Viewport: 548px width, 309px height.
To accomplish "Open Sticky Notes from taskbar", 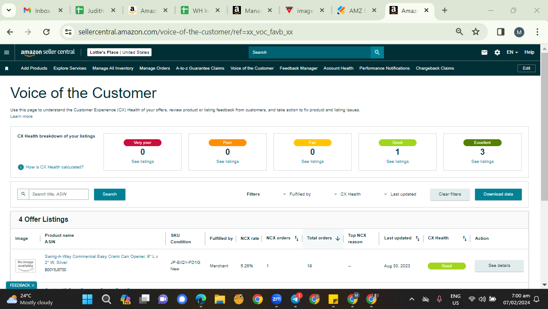I will click(333, 299).
